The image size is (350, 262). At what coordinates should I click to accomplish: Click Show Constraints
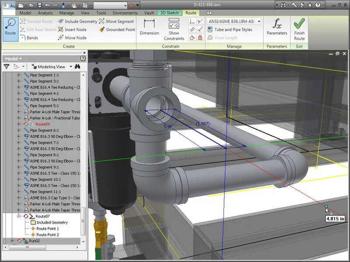tap(174, 29)
